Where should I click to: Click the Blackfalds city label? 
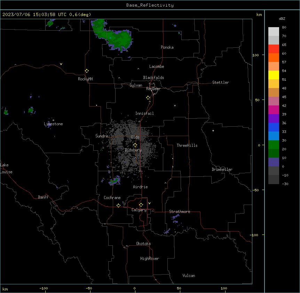(x=153, y=78)
